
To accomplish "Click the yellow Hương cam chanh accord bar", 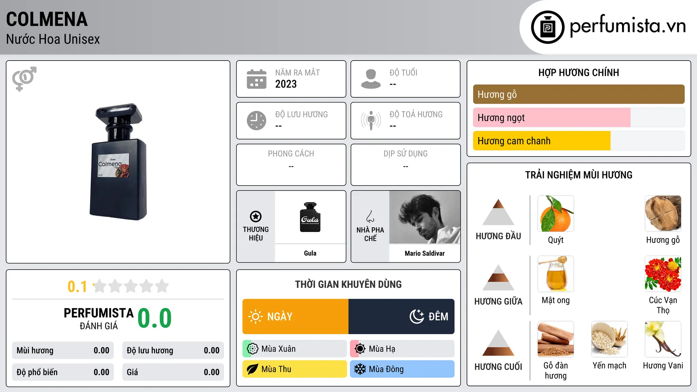I will (x=542, y=141).
